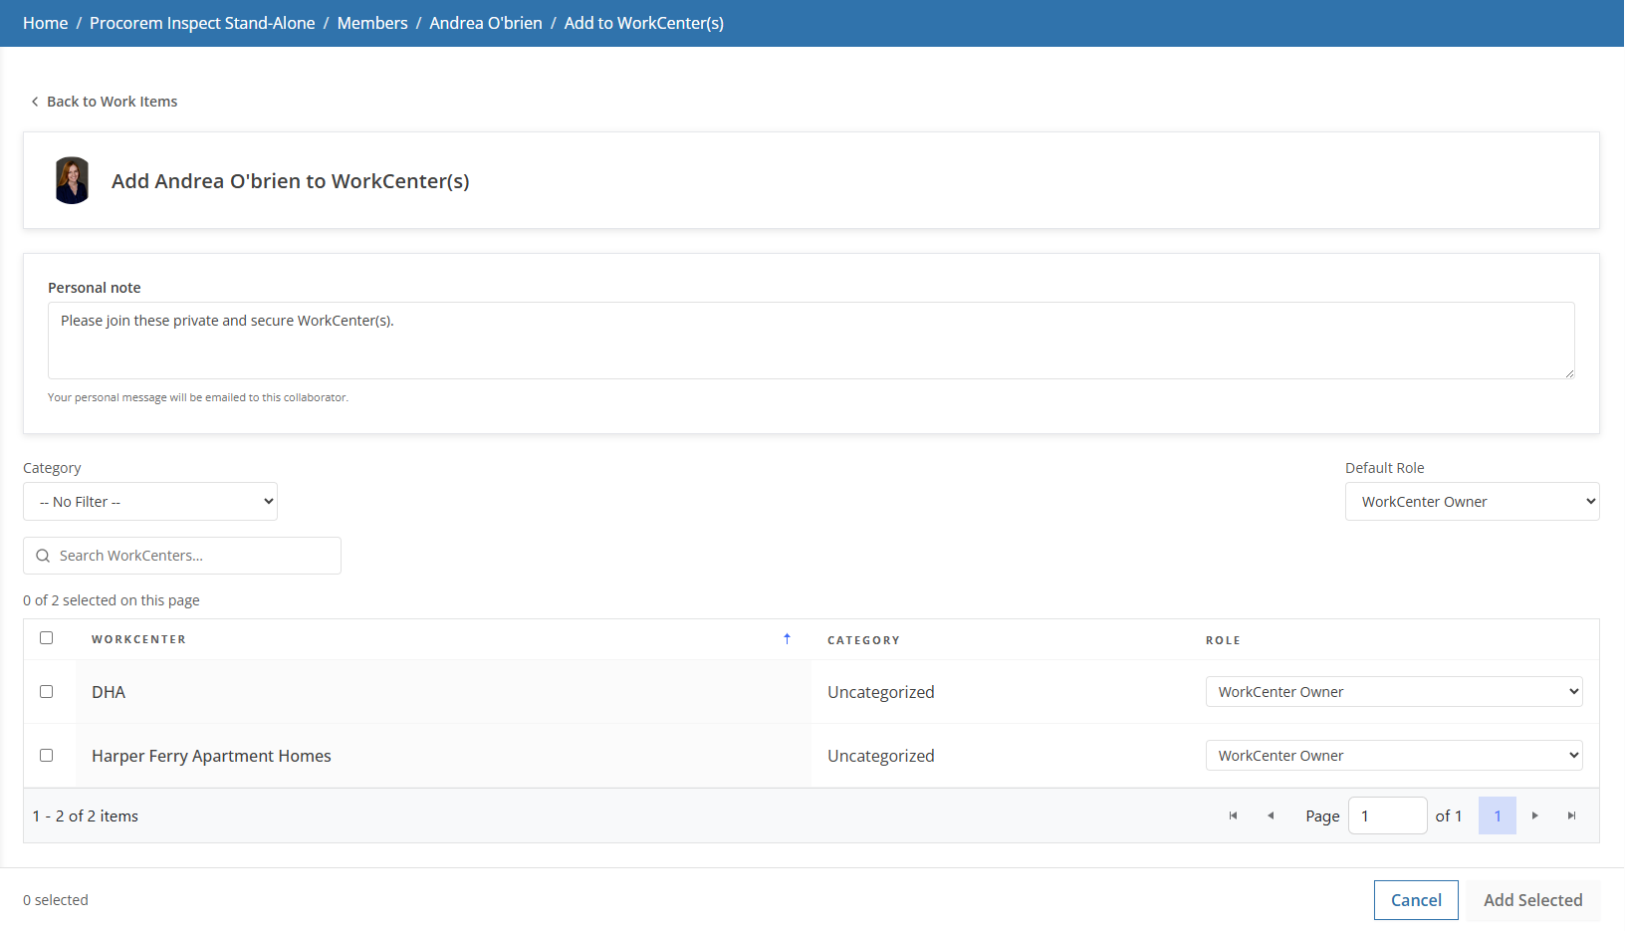Open Procorem Inspect Stand-Alone breadcrumb
This screenshot has height=931, width=1625.
pyautogui.click(x=202, y=23)
